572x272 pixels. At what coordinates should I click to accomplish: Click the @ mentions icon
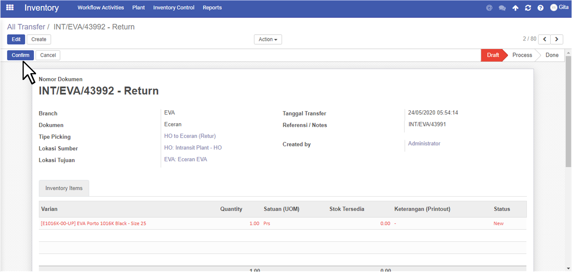pos(489,8)
